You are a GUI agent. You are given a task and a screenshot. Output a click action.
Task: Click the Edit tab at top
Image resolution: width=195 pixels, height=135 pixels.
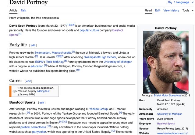pos(158,10)
